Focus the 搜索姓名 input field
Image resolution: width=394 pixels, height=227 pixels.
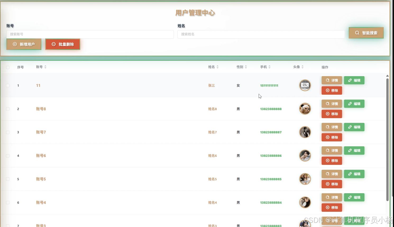click(x=261, y=34)
